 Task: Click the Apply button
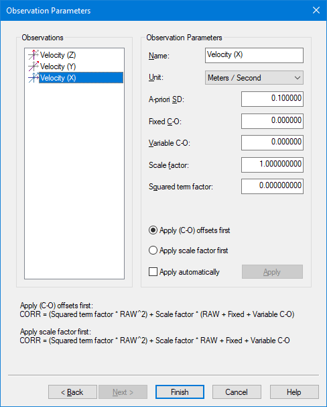pos(272,272)
